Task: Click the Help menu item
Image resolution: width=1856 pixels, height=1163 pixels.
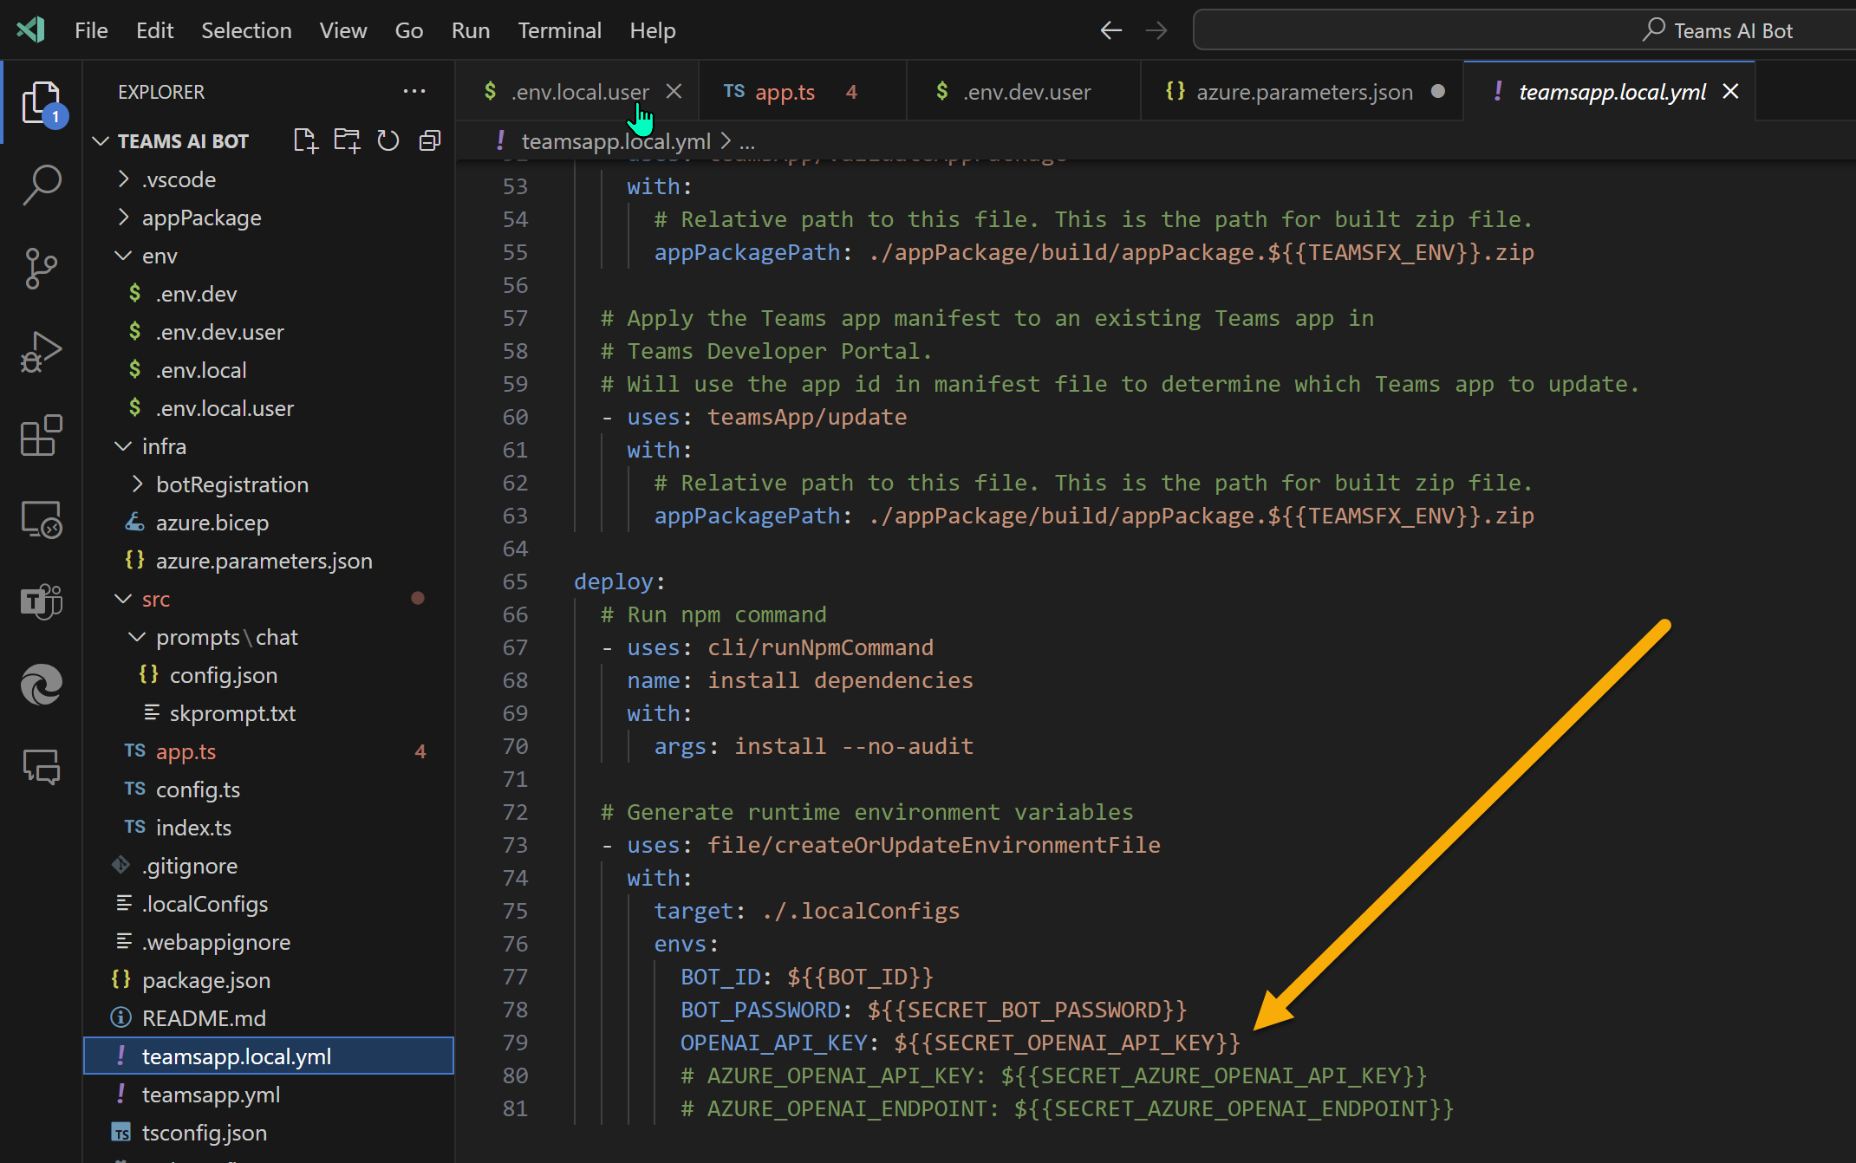Action: 651,29
